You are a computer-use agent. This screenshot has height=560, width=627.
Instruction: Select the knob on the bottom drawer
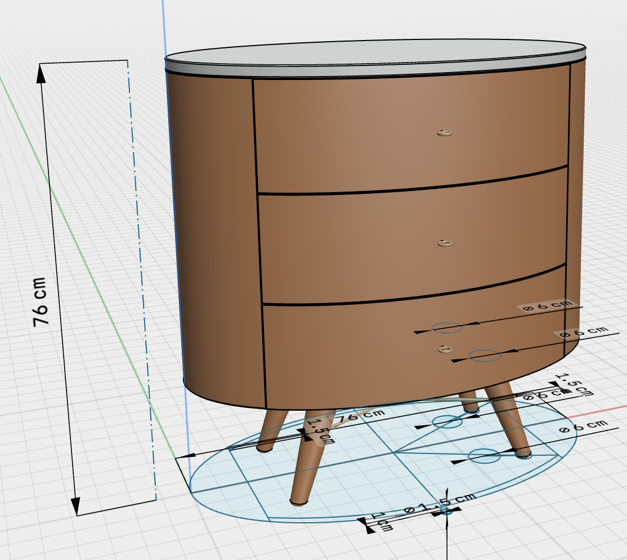[x=445, y=349]
